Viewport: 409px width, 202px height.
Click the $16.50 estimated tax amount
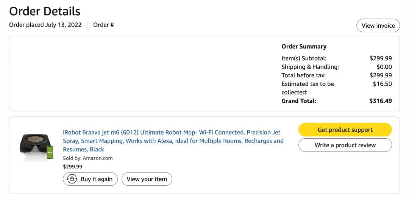[x=382, y=84]
